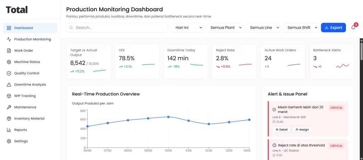The width and height of the screenshot is (363, 160).
Task: Click the WIP Tracking box icon
Action: click(9, 96)
